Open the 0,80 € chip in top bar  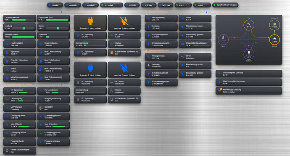tap(183, 5)
